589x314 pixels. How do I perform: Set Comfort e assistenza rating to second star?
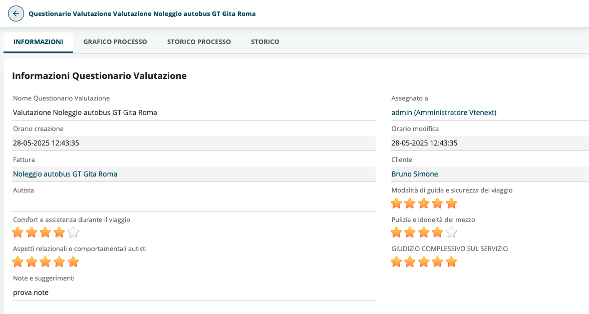[32, 232]
